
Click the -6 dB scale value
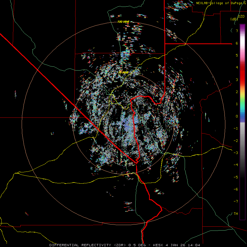coord(236,189)
